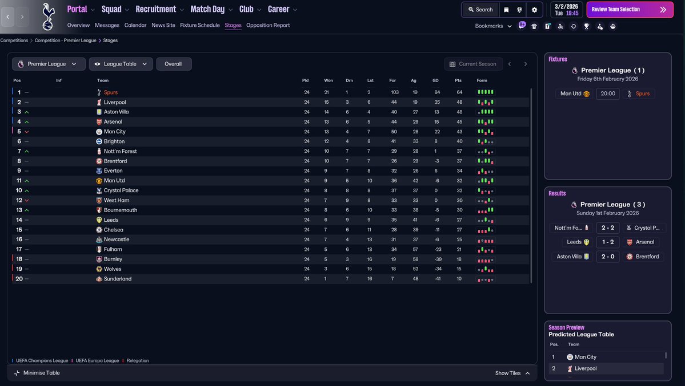Open the player search scouting icon

(560, 26)
